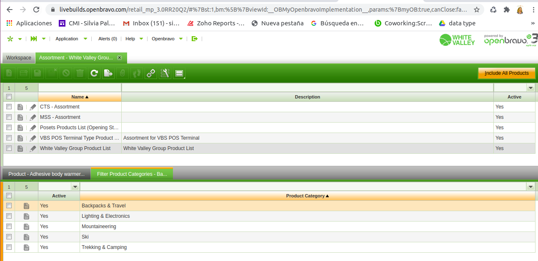Screen dimensions: 538x261
Task: Open the Alerts (0) link
Action: coord(108,39)
